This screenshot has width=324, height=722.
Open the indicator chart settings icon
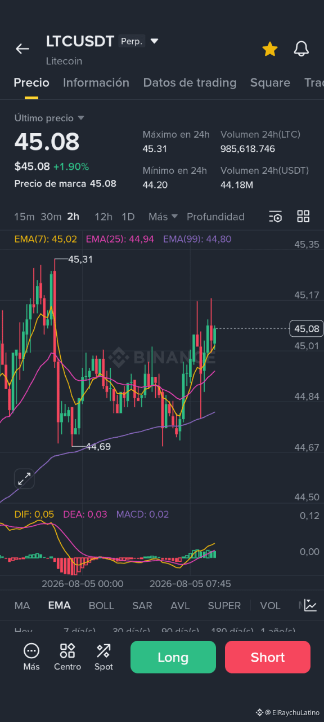(x=310, y=605)
